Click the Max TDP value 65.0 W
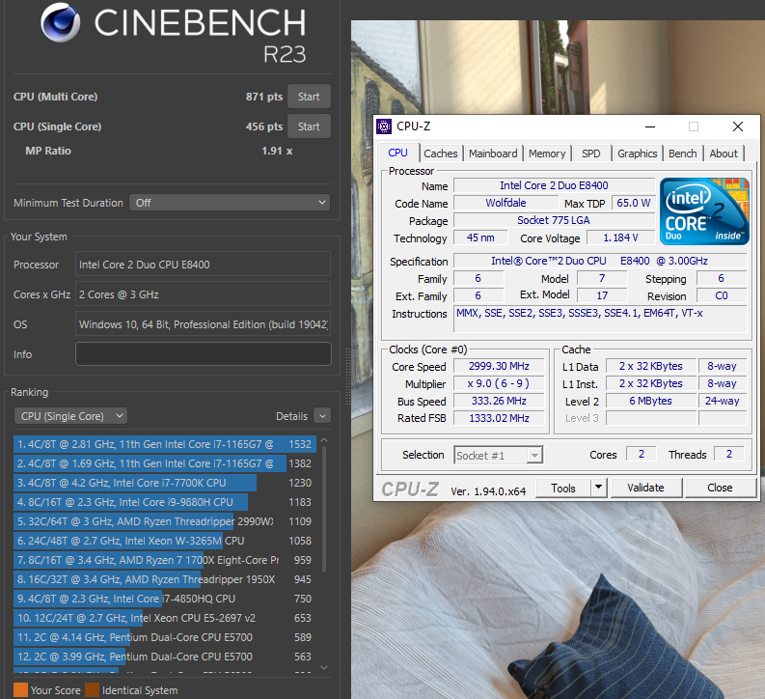 [633, 203]
